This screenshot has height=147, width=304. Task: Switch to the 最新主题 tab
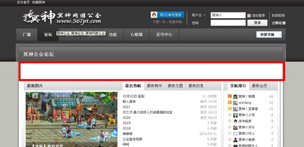(x=175, y=86)
